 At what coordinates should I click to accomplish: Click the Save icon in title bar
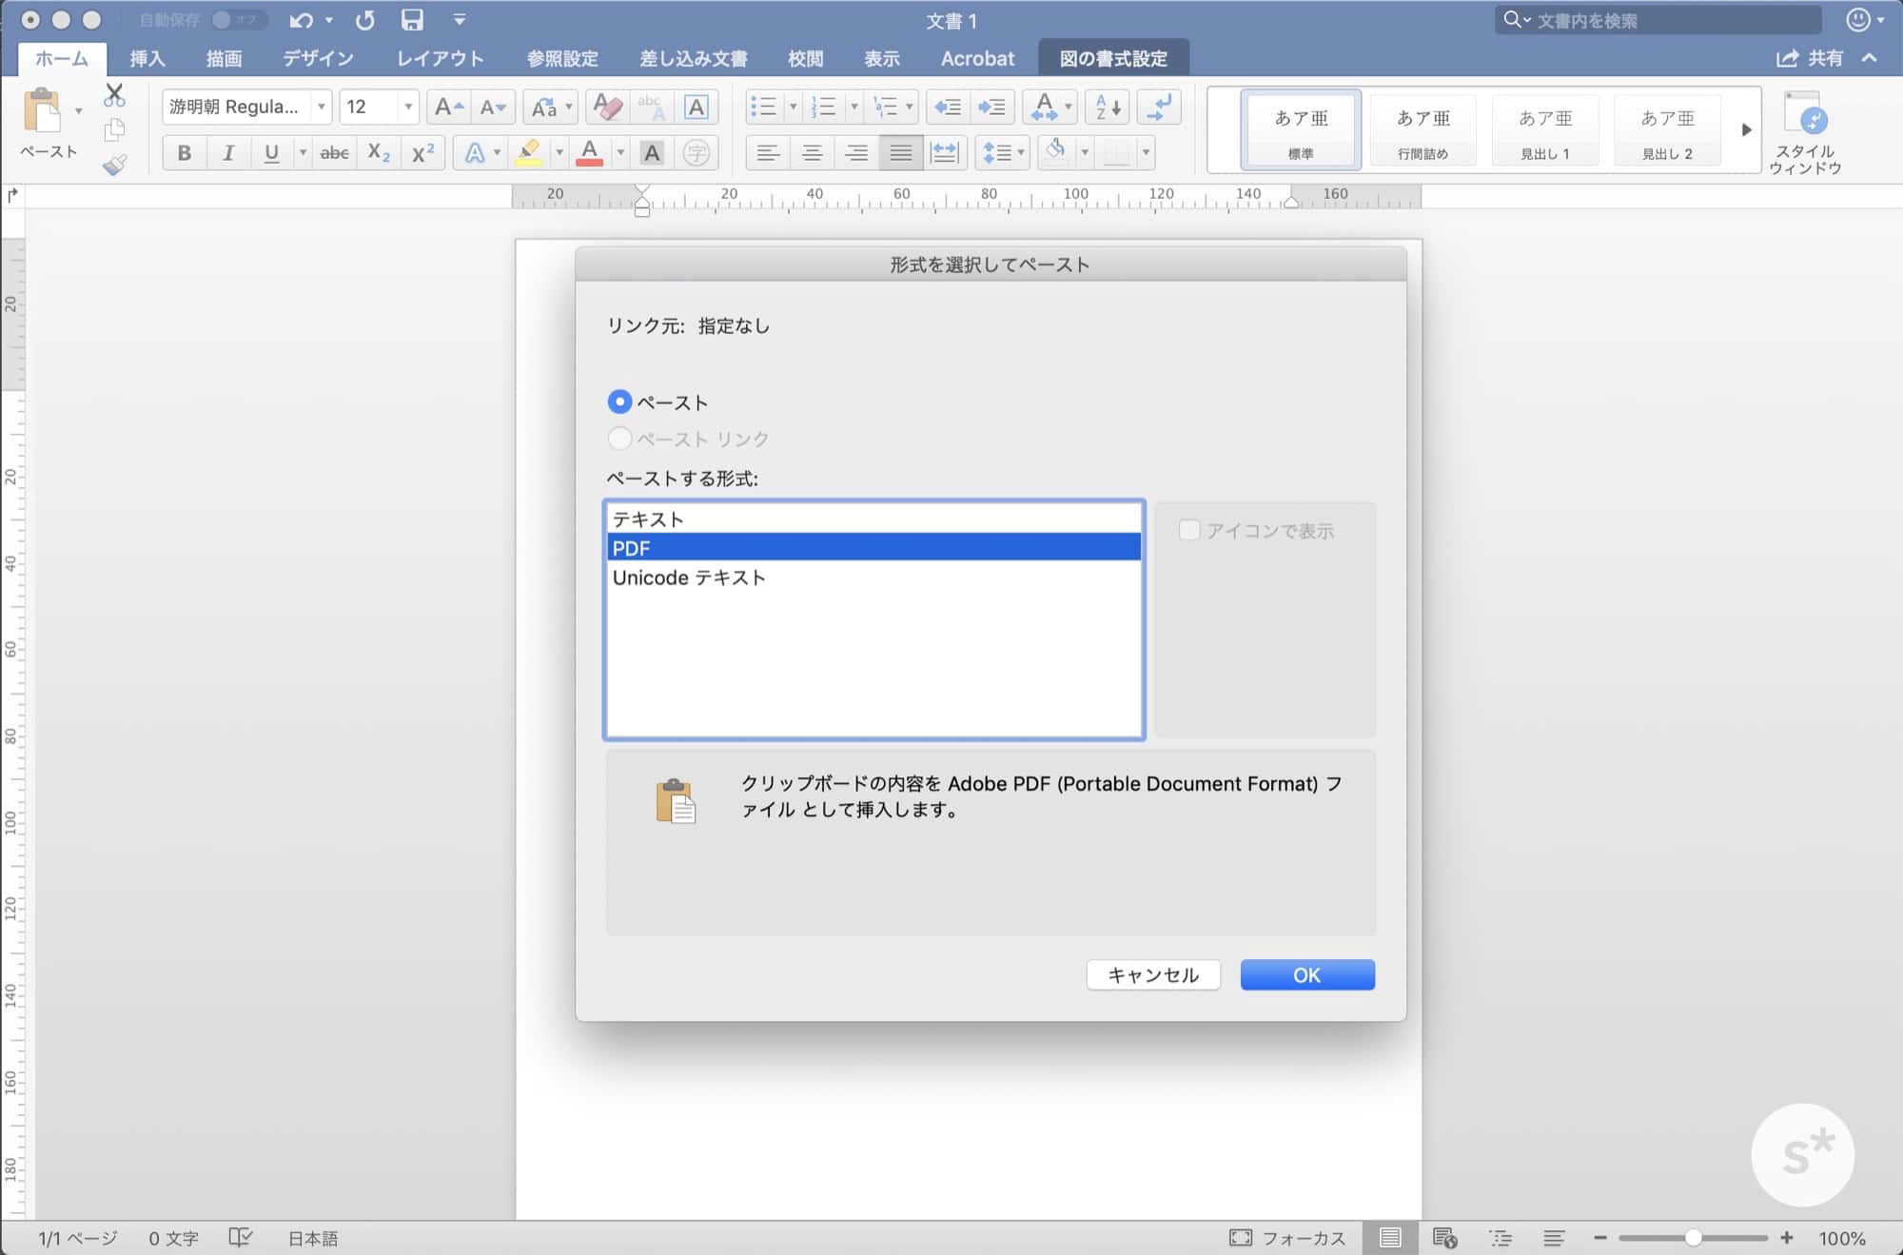411,20
